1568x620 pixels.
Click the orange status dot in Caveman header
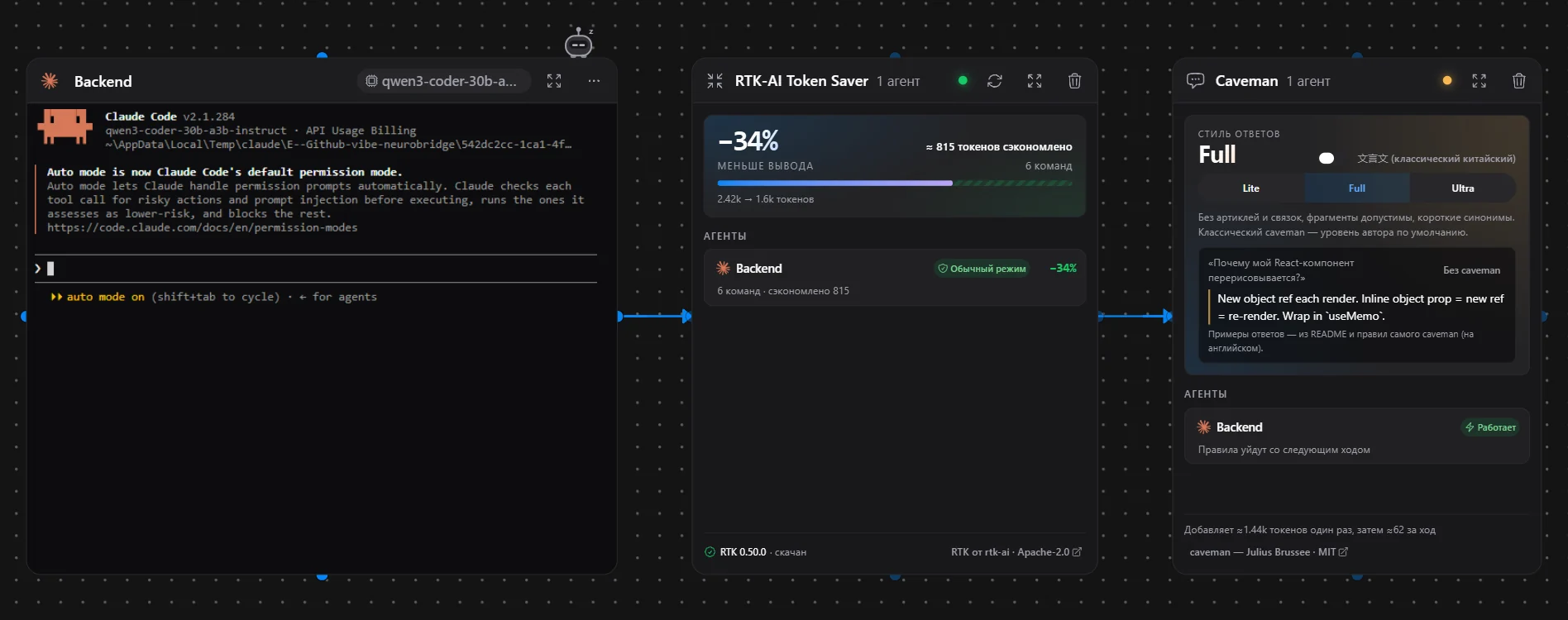[x=1447, y=80]
